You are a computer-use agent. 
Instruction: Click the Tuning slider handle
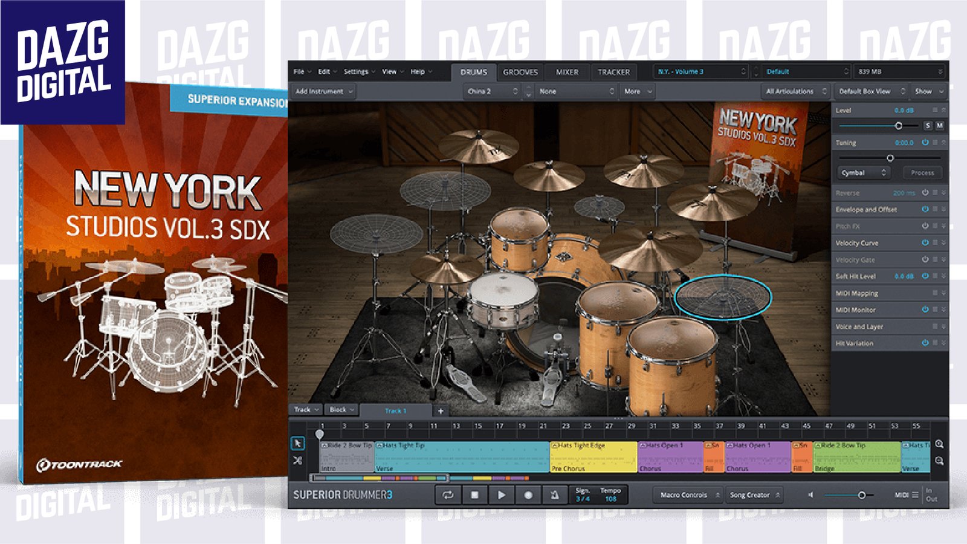click(890, 158)
